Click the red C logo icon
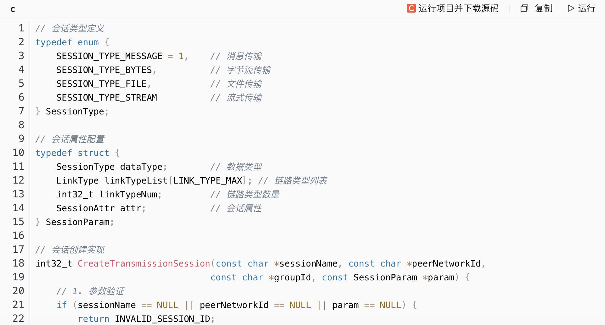The image size is (605, 325). [411, 8]
